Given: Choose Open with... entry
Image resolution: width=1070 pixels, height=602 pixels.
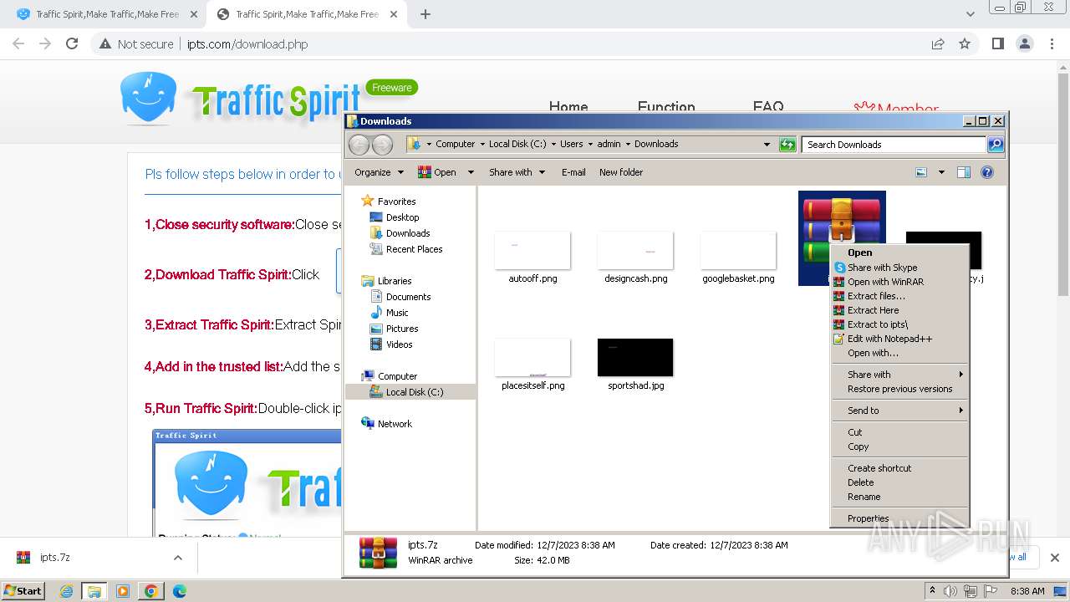Looking at the screenshot, I should [899, 353].
